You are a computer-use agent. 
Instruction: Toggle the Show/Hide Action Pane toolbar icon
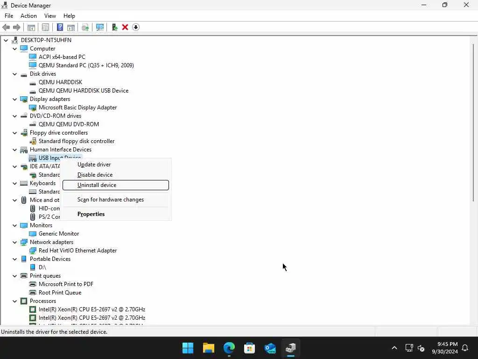click(x=71, y=27)
